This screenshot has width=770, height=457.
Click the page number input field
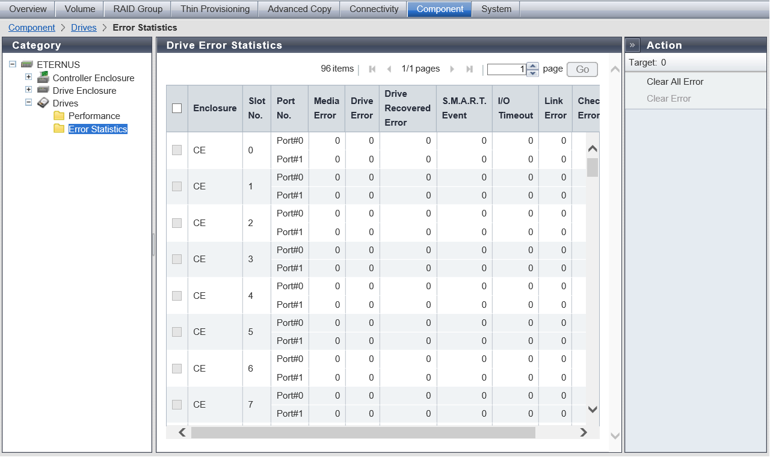coord(507,69)
